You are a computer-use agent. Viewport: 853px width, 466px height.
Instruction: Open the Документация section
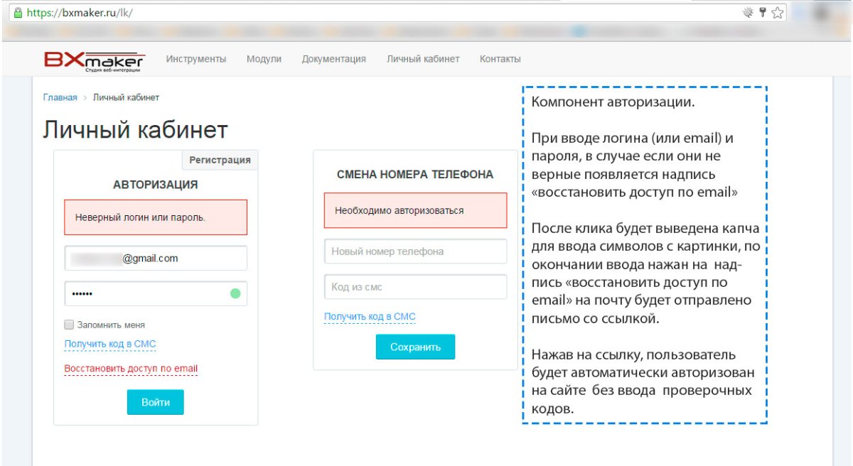tap(333, 59)
